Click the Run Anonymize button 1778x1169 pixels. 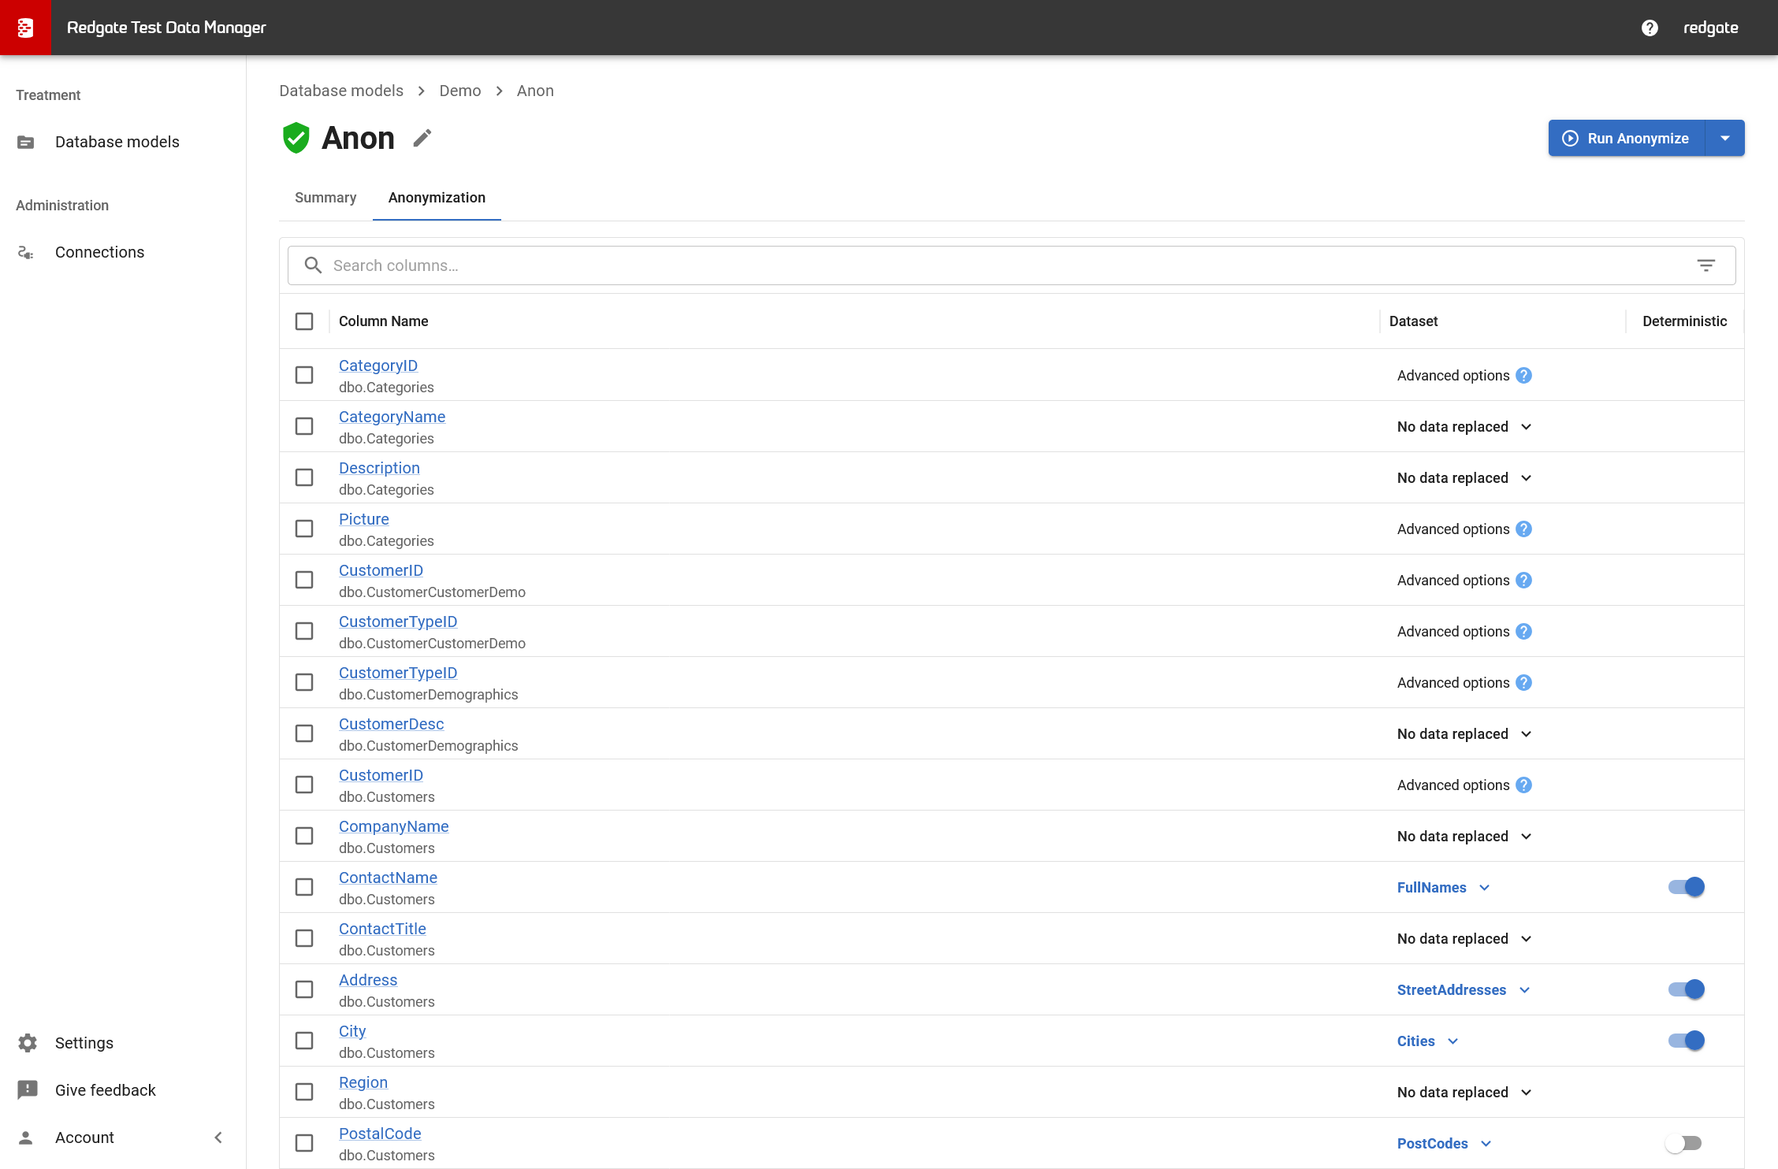point(1627,139)
